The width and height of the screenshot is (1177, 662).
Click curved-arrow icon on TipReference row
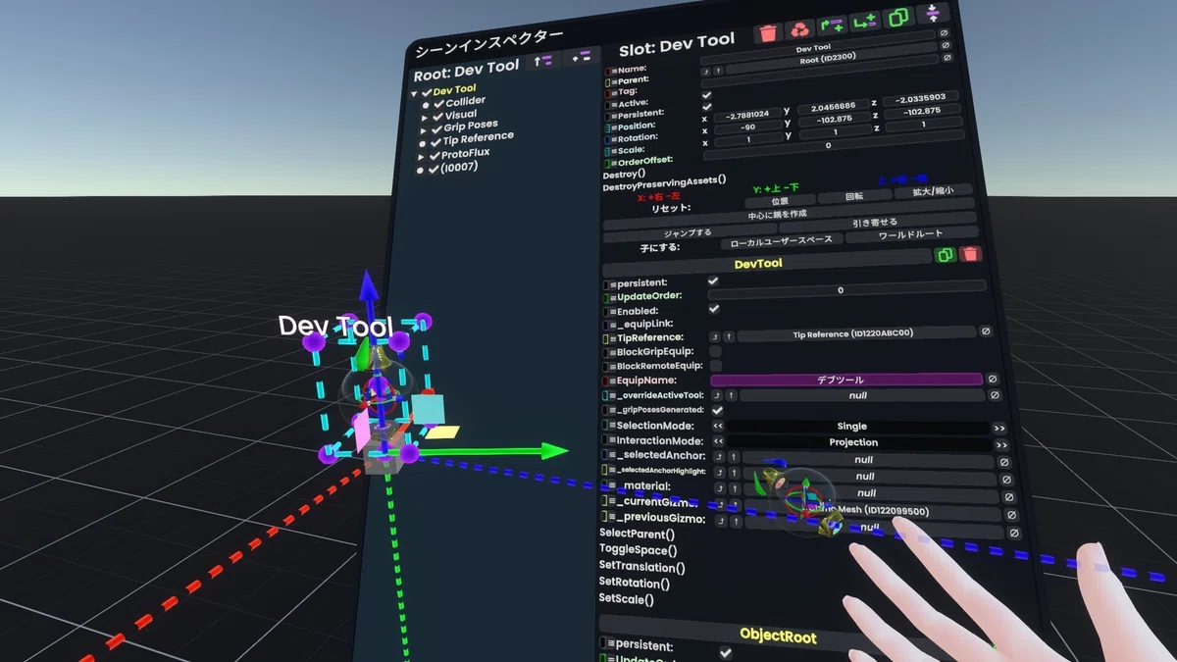coord(715,336)
